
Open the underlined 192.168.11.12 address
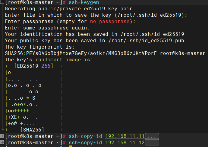[x=125, y=143]
